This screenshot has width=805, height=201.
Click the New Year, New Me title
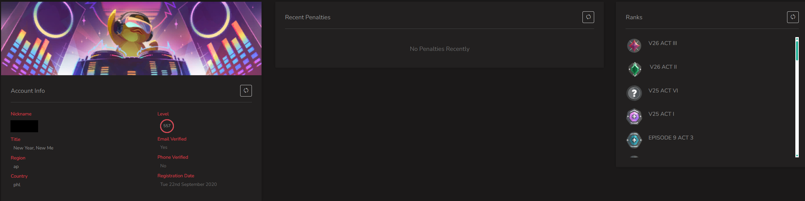33,148
